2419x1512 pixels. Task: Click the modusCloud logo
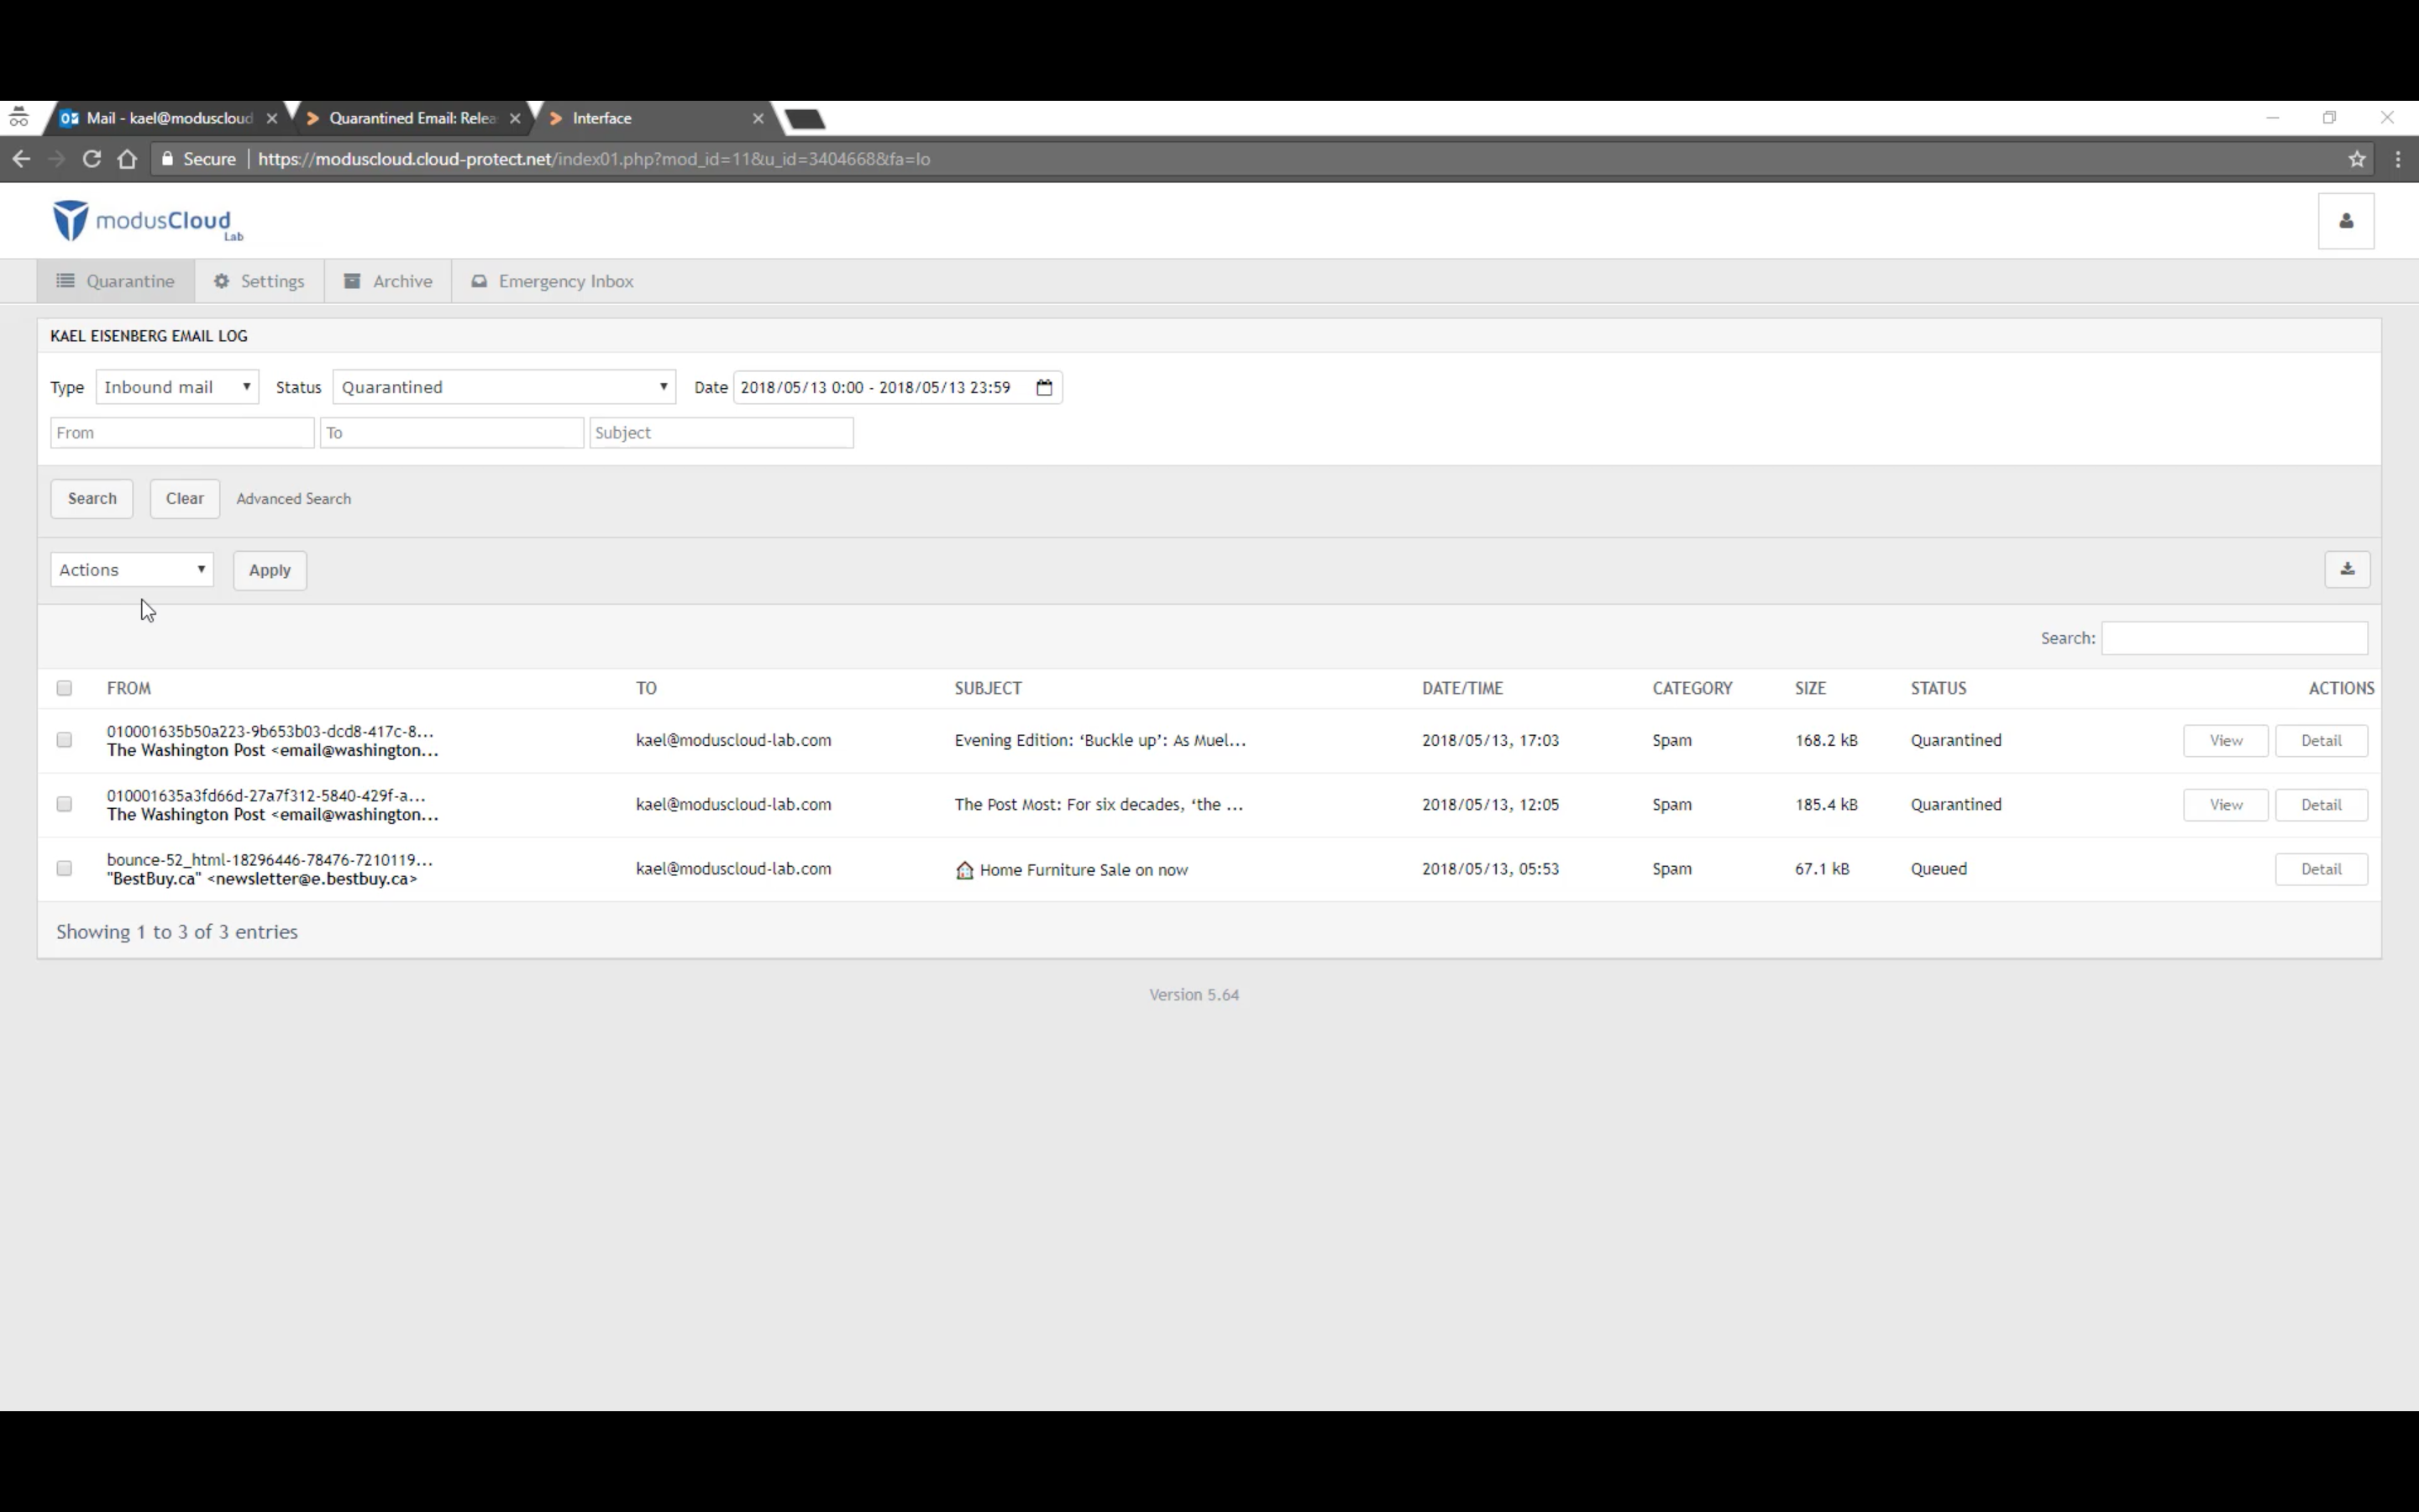pos(147,221)
